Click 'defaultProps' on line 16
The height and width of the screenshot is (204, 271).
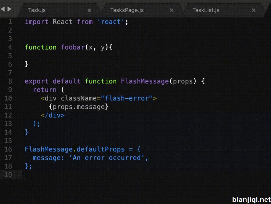coord(101,149)
